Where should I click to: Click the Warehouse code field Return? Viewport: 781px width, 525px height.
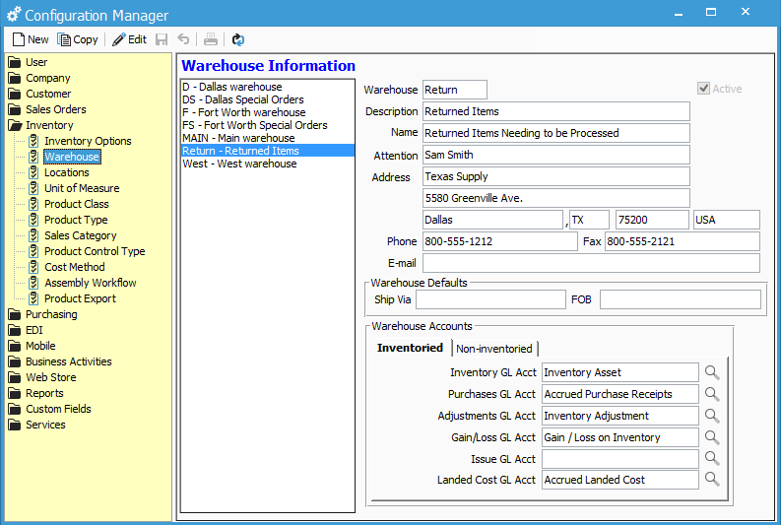(455, 90)
